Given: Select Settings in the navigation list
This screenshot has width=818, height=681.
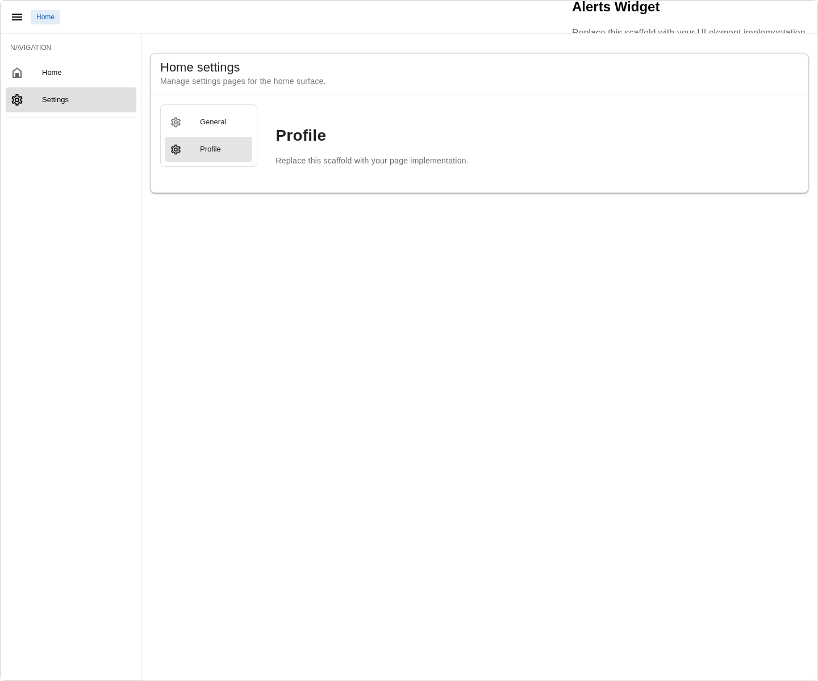Looking at the screenshot, I should coord(71,100).
